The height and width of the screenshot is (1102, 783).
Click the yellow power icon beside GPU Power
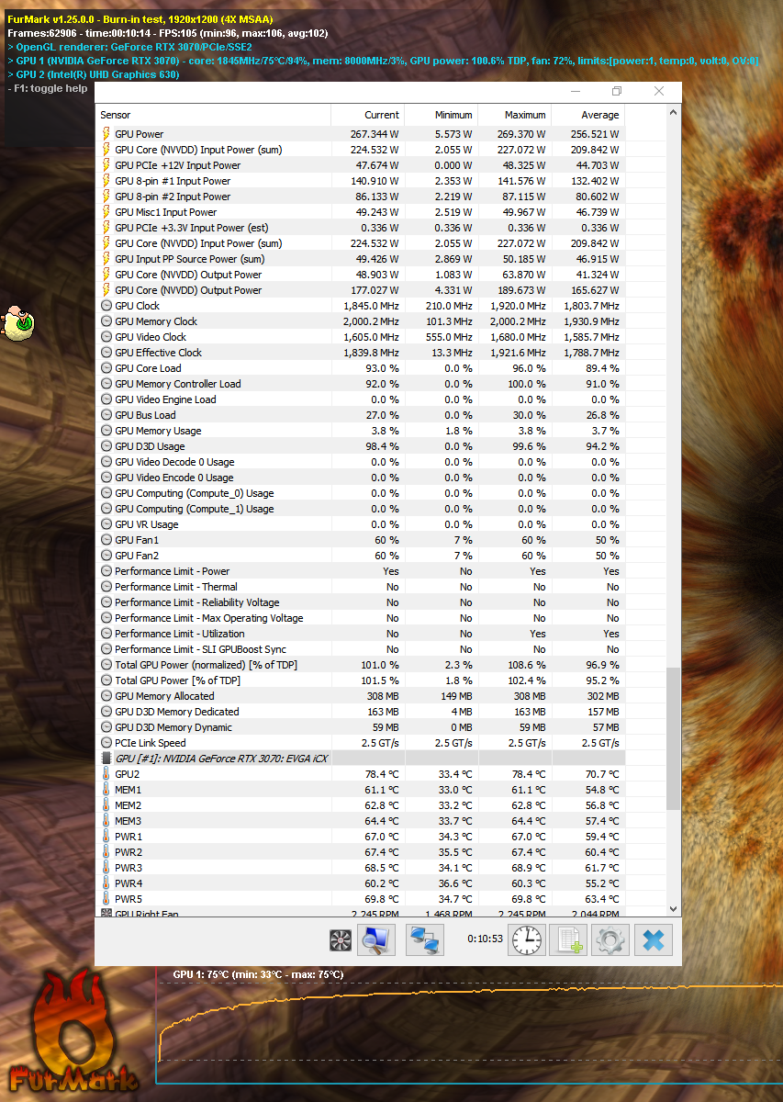tap(106, 134)
